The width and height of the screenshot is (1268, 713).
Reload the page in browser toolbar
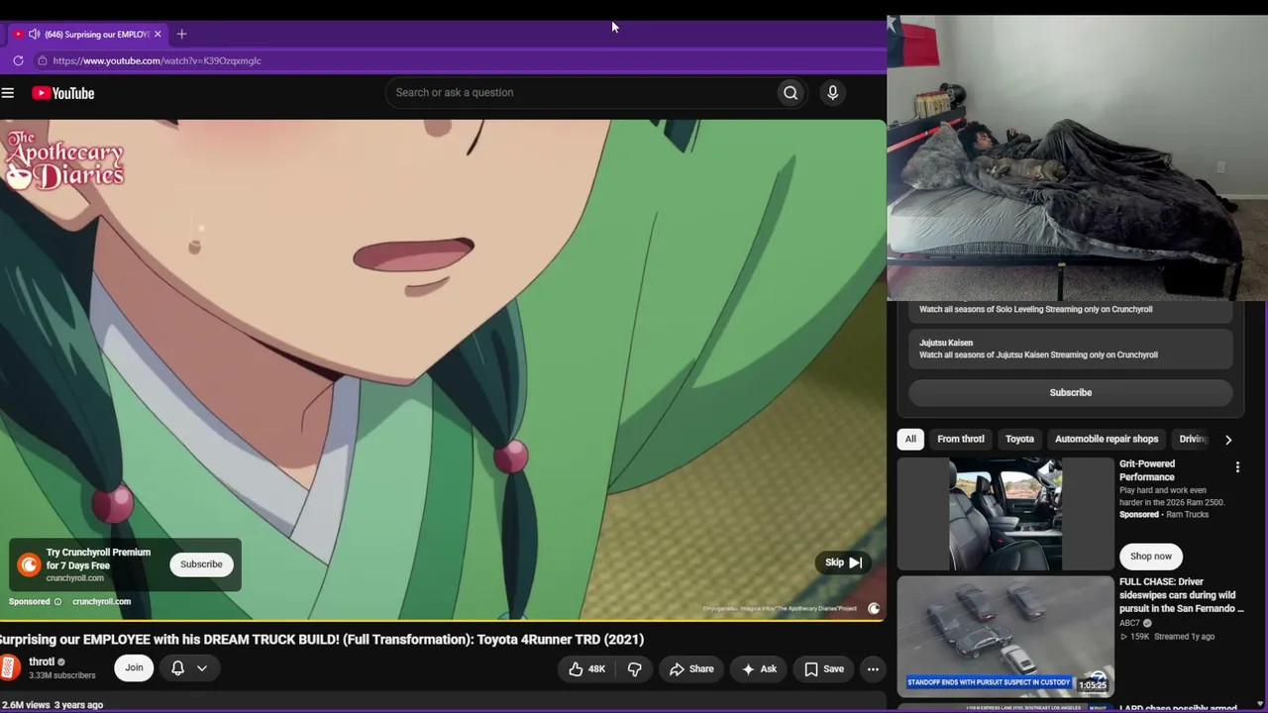[18, 60]
